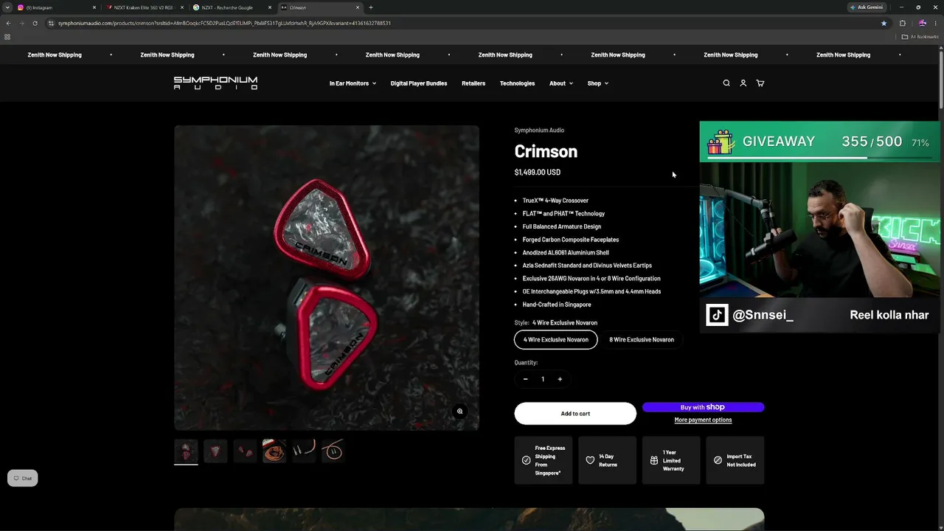Click the TikTok icon on stream overlay

tap(717, 315)
